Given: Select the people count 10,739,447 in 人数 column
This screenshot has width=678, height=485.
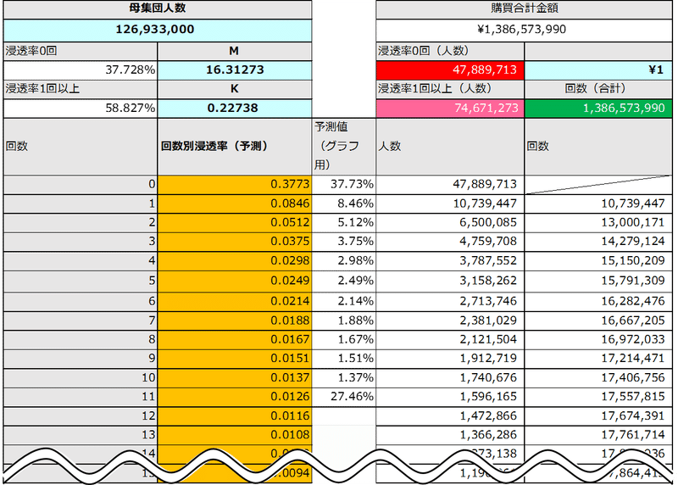Looking at the screenshot, I should pyautogui.click(x=450, y=203).
